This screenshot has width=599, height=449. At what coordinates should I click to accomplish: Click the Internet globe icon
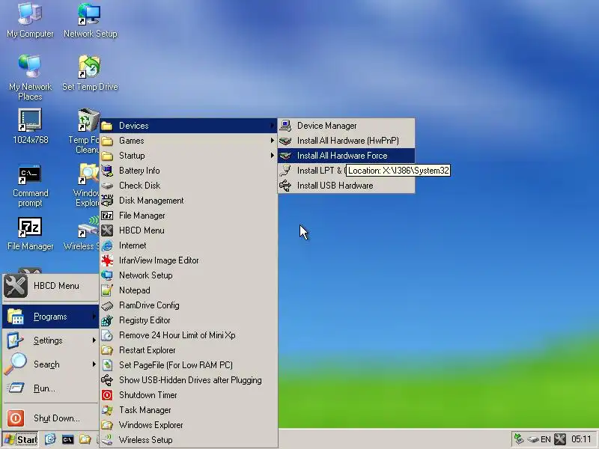tap(107, 245)
